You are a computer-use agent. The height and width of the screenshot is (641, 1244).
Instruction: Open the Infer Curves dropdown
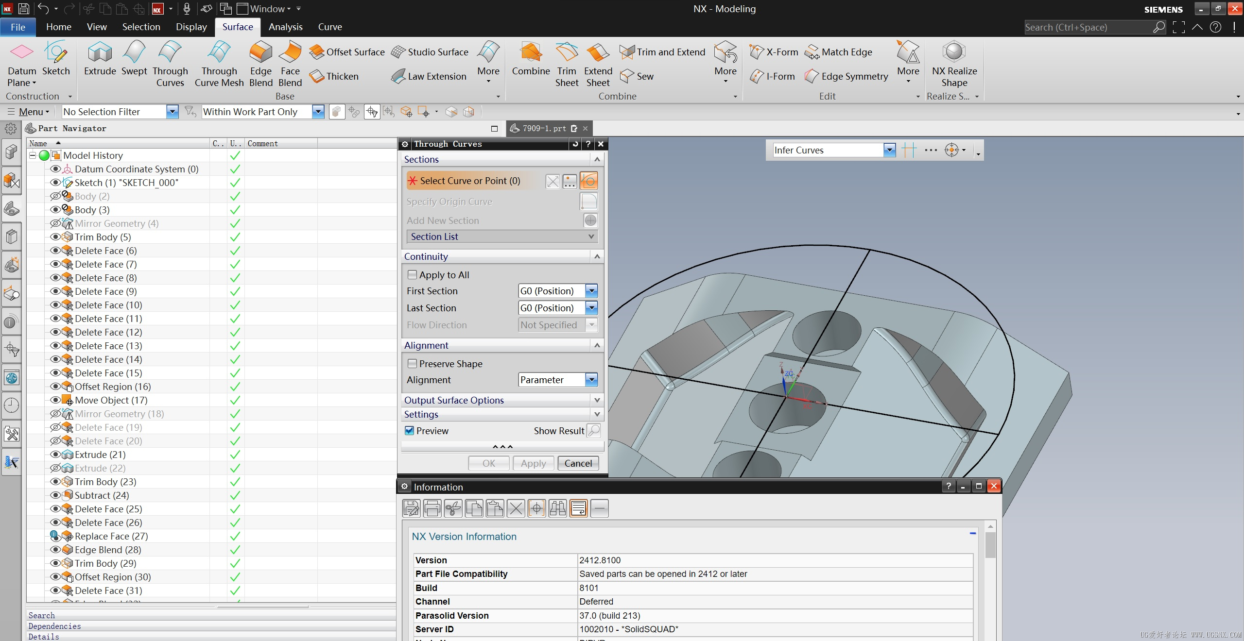point(889,150)
